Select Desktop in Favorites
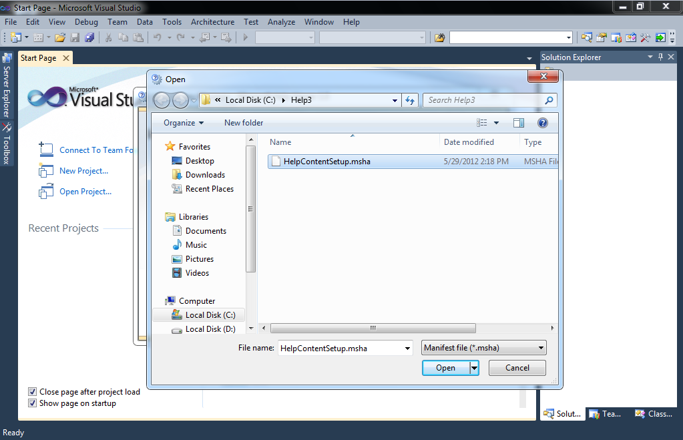Image resolution: width=683 pixels, height=440 pixels. click(200, 161)
